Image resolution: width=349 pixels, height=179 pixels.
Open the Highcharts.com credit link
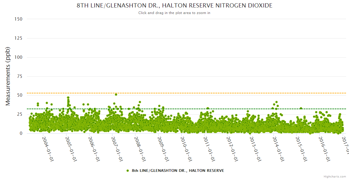pos(335,176)
